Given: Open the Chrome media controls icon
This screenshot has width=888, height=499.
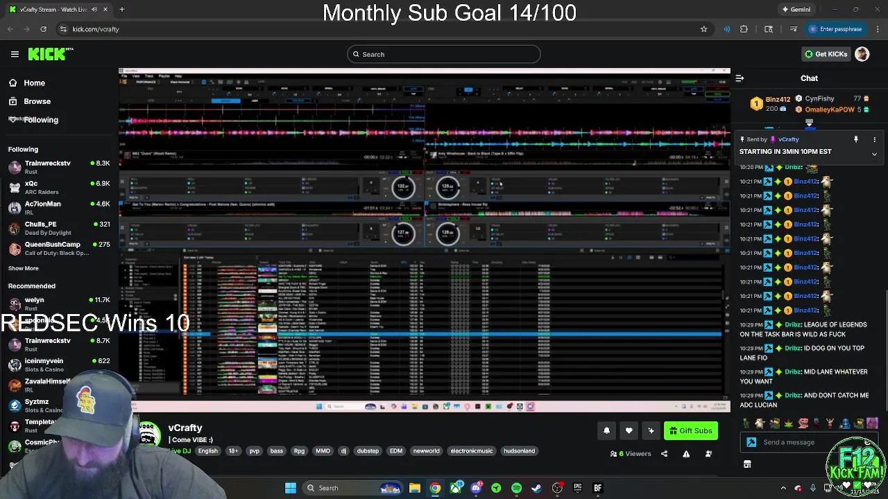Looking at the screenshot, I should pos(793,29).
